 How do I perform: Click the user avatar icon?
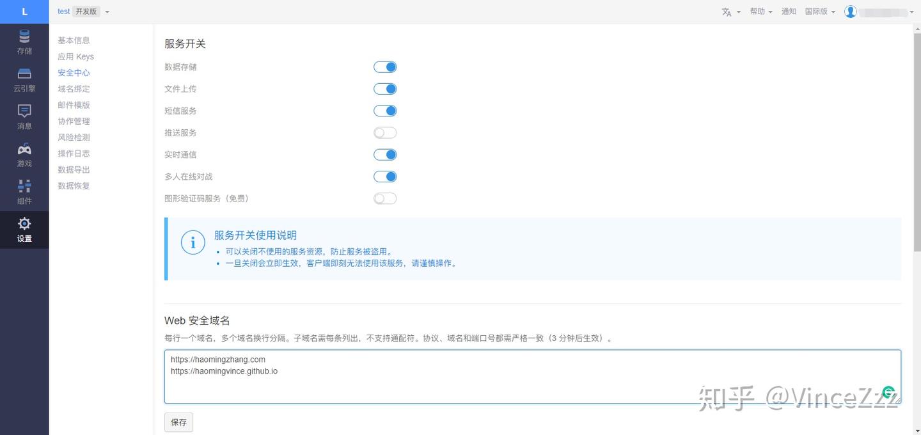pos(850,12)
